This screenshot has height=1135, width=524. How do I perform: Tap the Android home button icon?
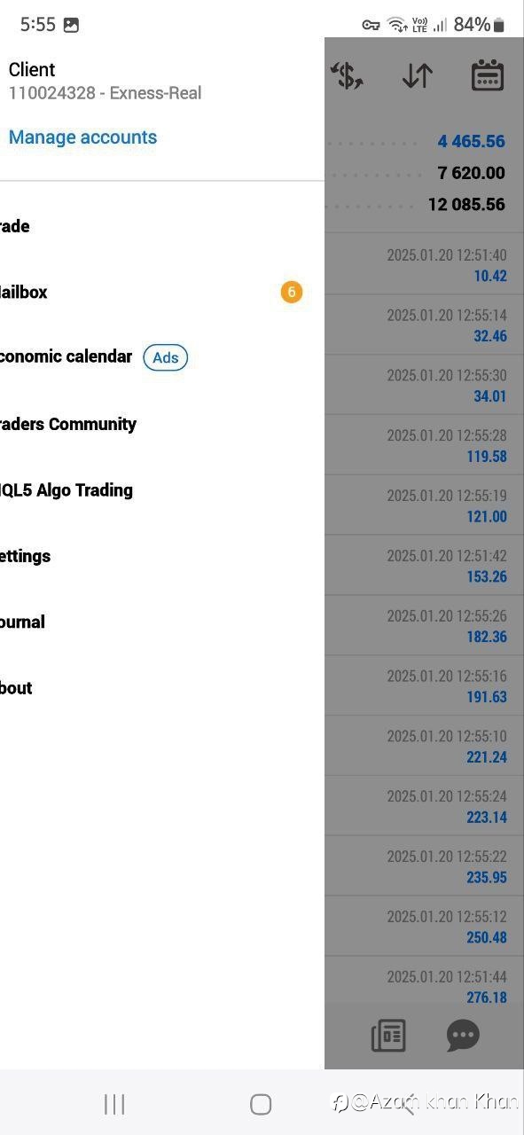261,1104
